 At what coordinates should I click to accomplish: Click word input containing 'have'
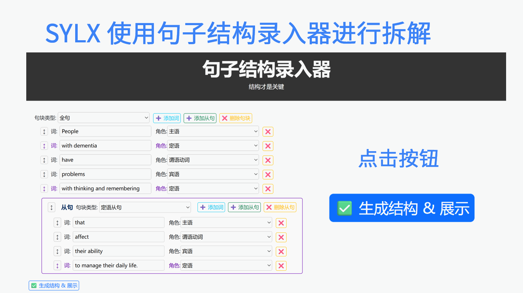click(105, 160)
